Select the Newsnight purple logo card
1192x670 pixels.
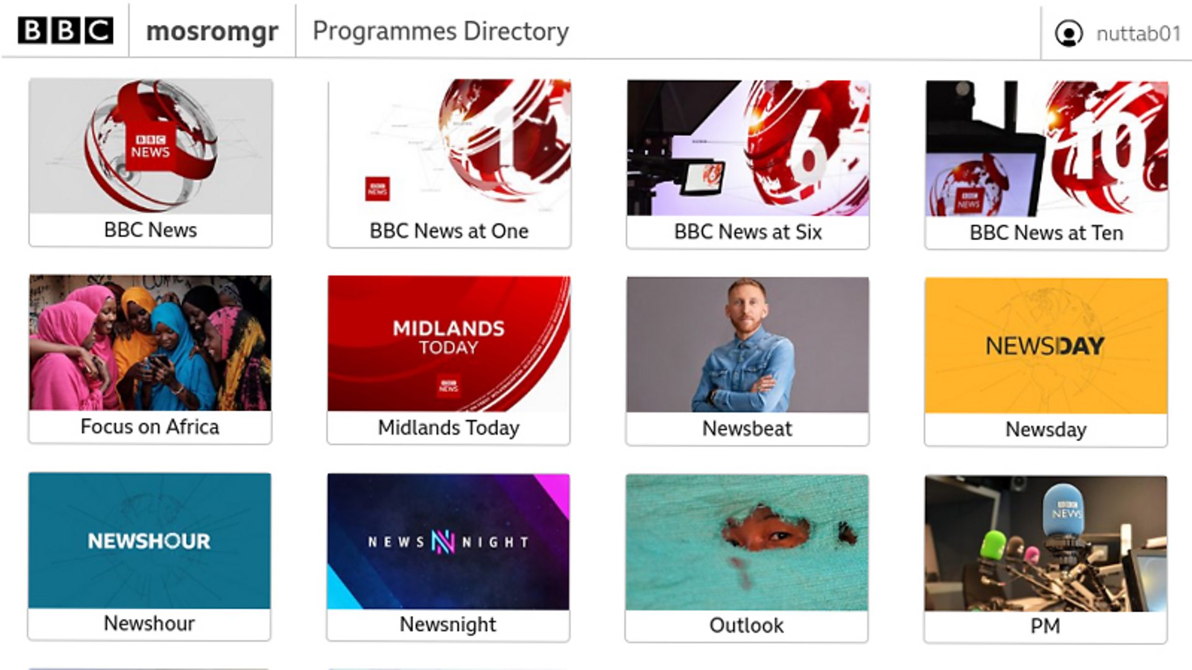(448, 542)
